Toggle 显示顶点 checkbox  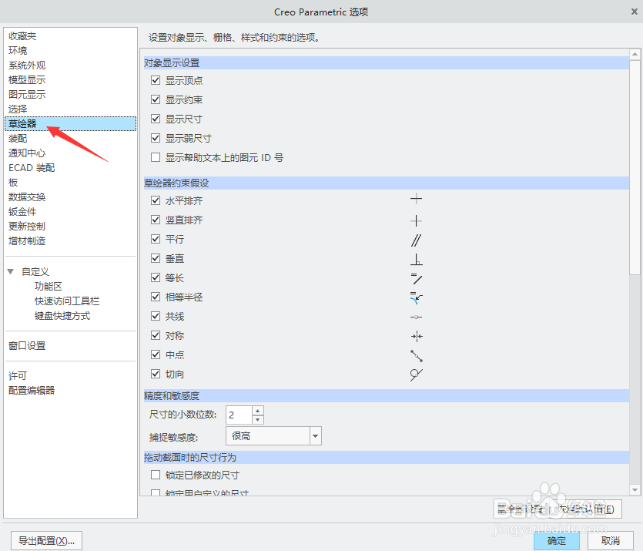156,80
